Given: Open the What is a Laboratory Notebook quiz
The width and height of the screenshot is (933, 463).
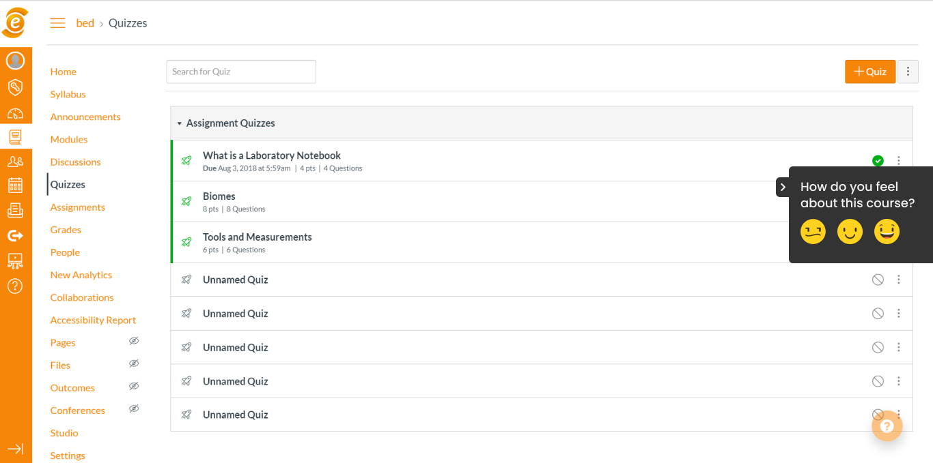Looking at the screenshot, I should click(x=272, y=155).
